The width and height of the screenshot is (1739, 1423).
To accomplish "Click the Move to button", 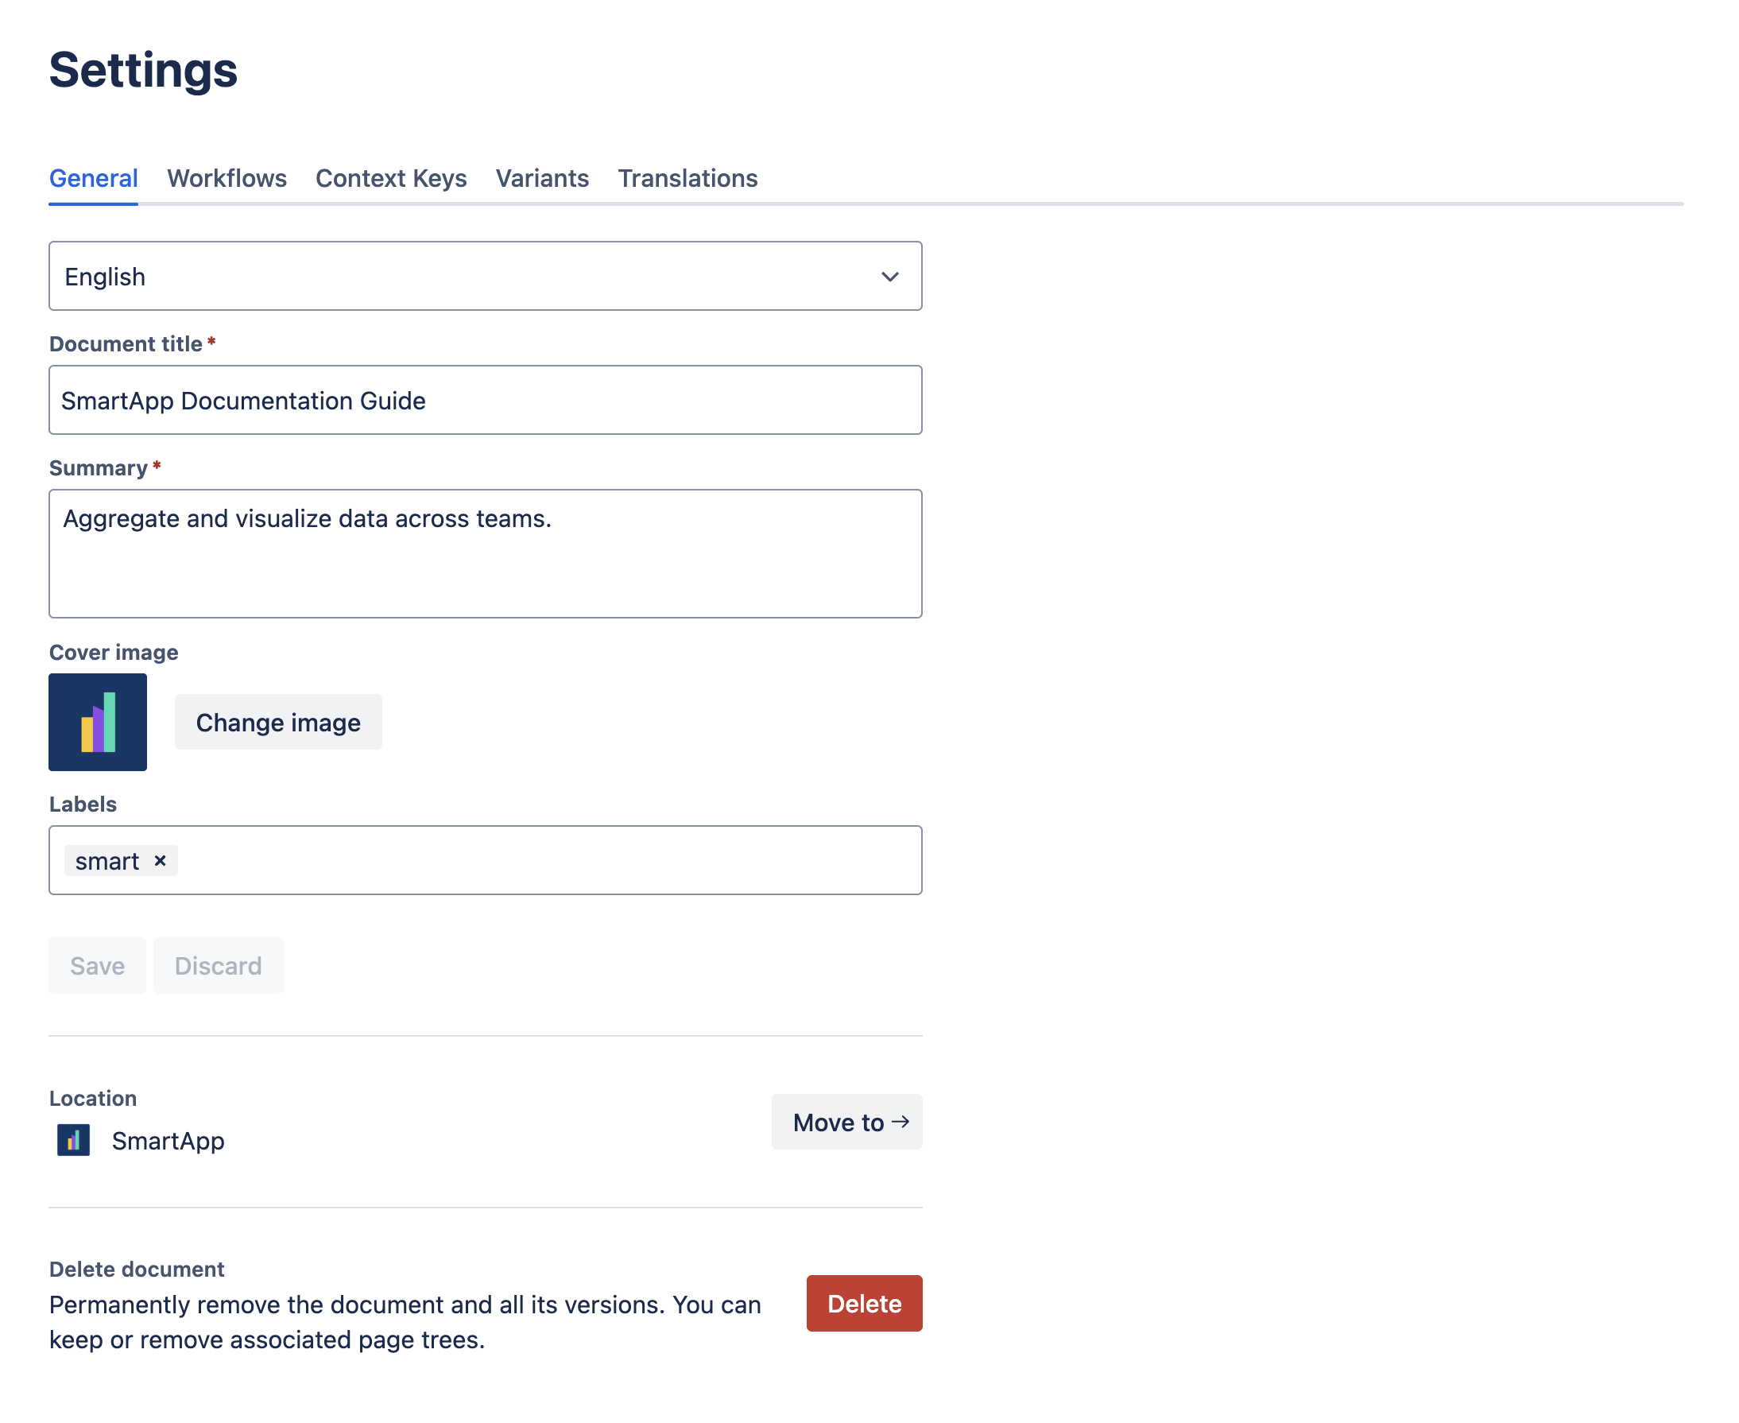I will coord(846,1123).
